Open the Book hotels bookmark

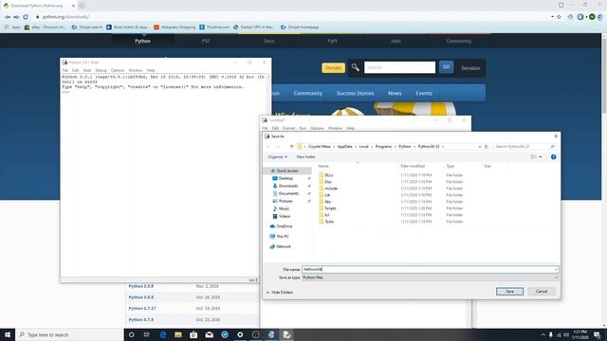point(127,27)
